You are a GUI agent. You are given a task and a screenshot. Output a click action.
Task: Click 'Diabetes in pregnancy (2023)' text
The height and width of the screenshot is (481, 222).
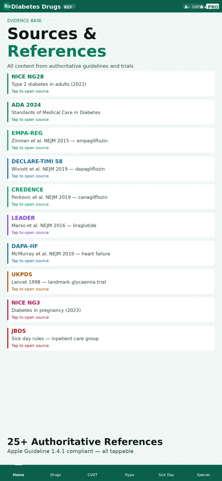pyautogui.click(x=46, y=310)
